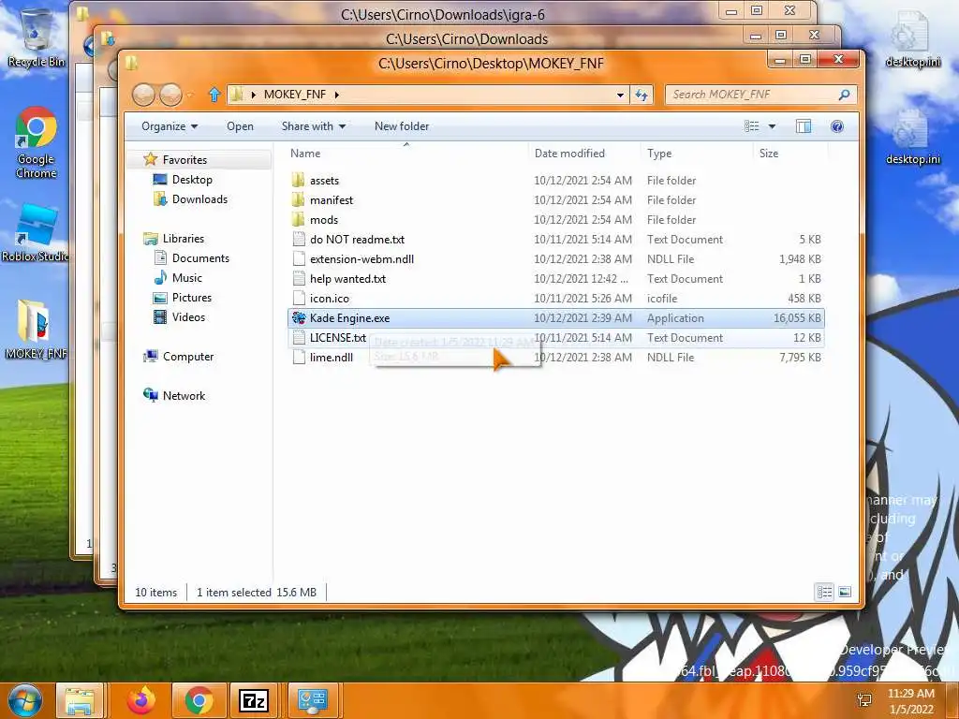Image resolution: width=959 pixels, height=719 pixels.
Task: Go to Desktop in navigation pane
Action: [x=192, y=179]
